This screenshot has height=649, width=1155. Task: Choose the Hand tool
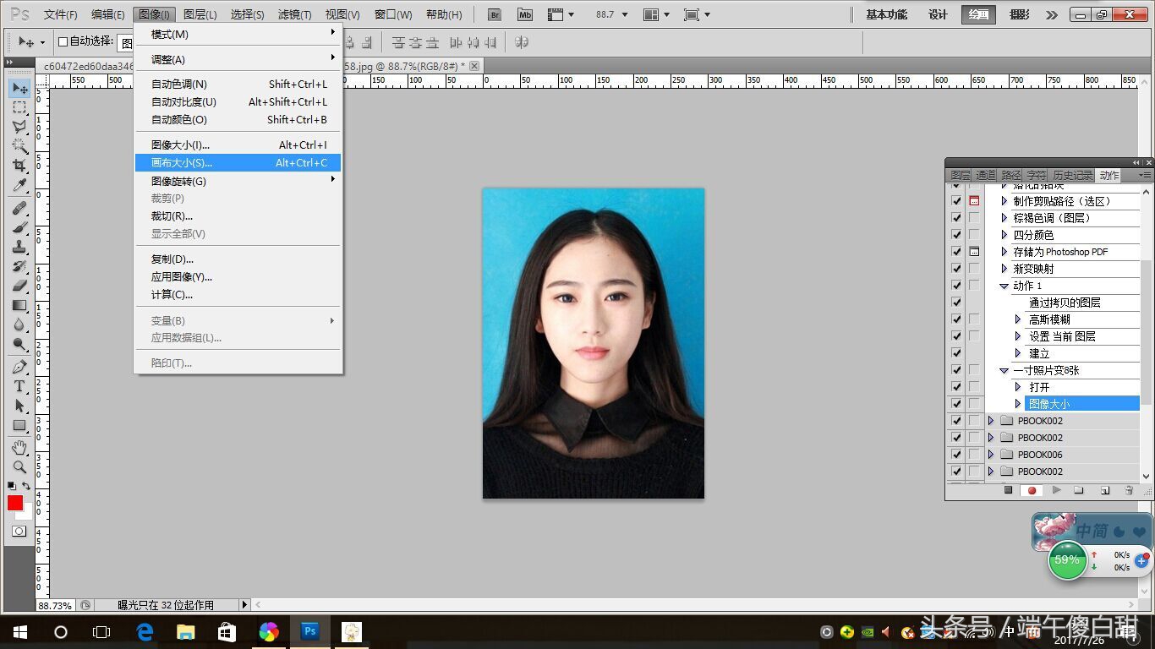point(19,447)
